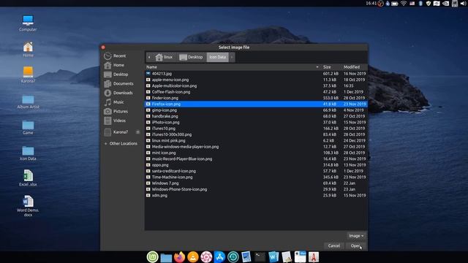Open App Store icon in dock
468x263 pixels.
click(x=219, y=256)
